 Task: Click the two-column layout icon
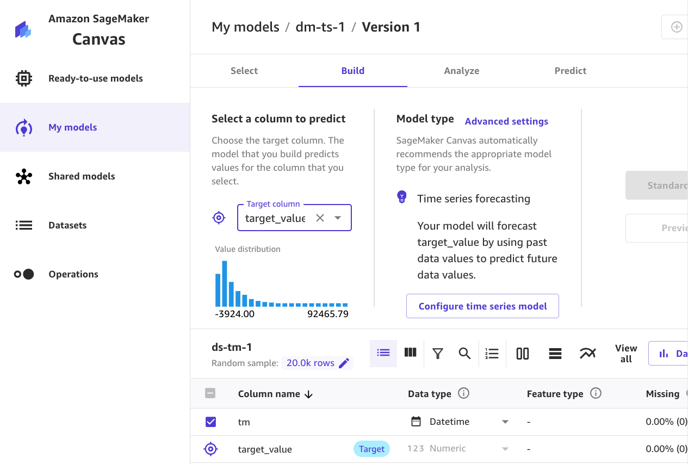point(523,354)
